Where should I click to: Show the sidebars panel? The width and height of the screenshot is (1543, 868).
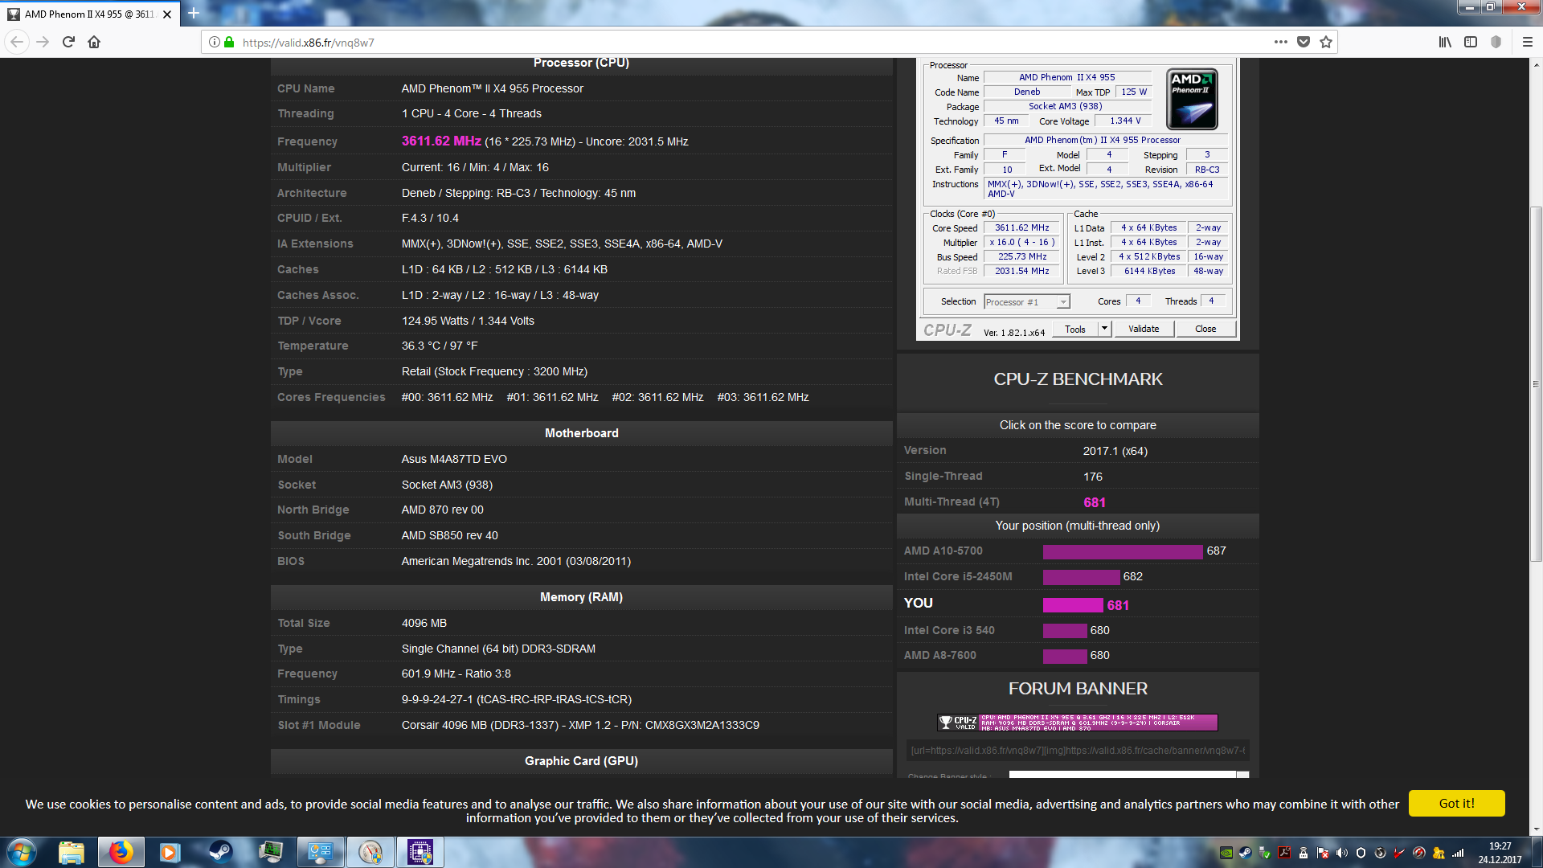(x=1471, y=42)
